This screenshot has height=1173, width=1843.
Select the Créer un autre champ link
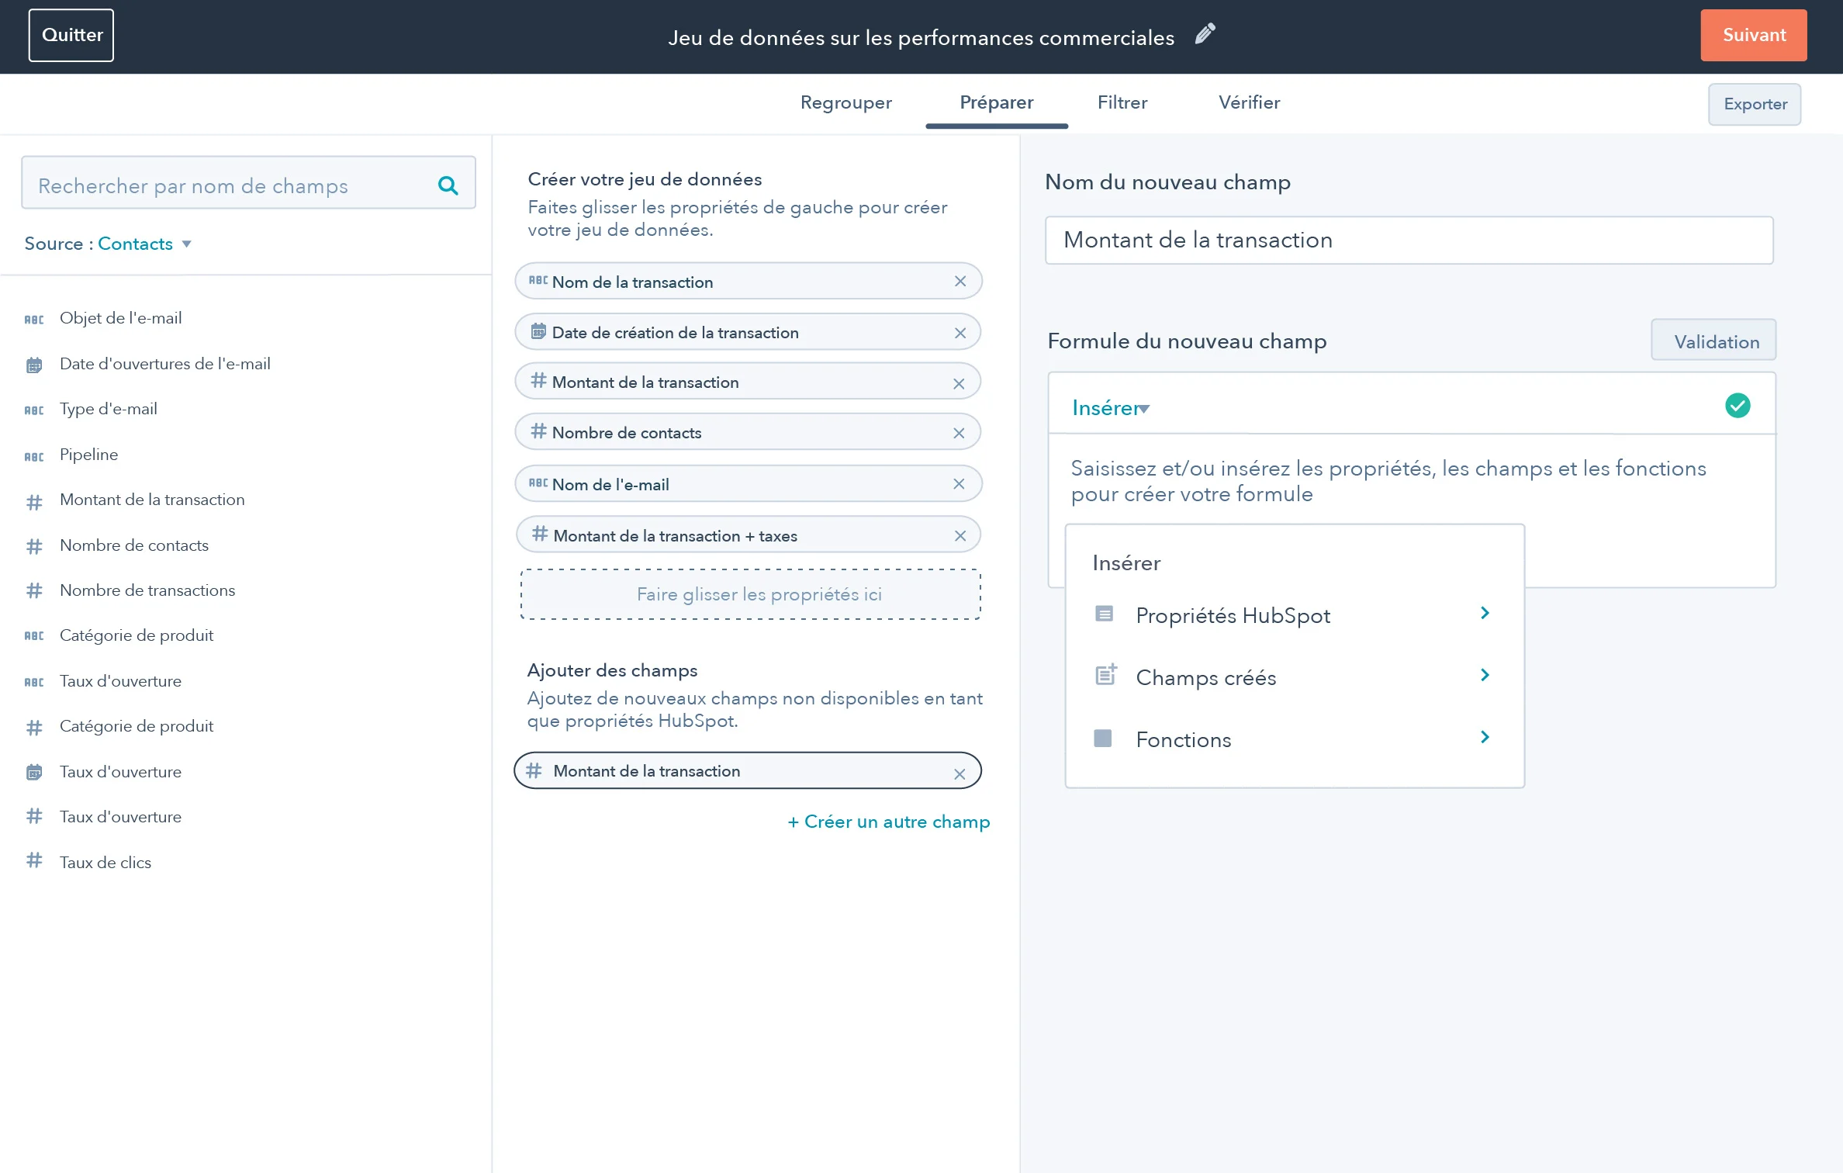click(888, 821)
